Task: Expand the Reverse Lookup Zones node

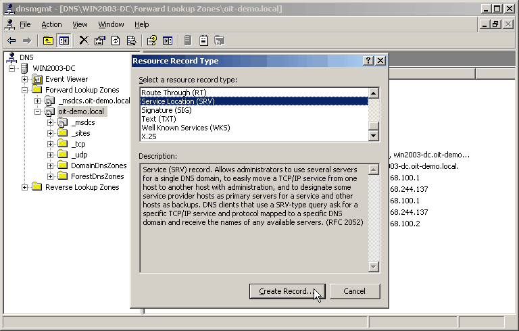Action: 26,187
